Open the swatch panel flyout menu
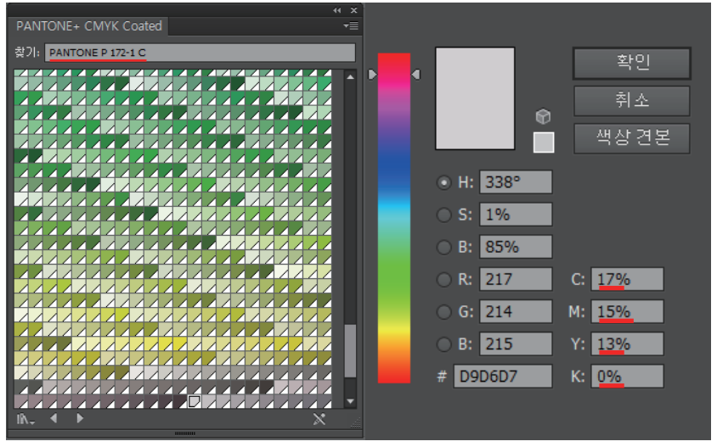Viewport: 717px width, 447px height. (351, 26)
